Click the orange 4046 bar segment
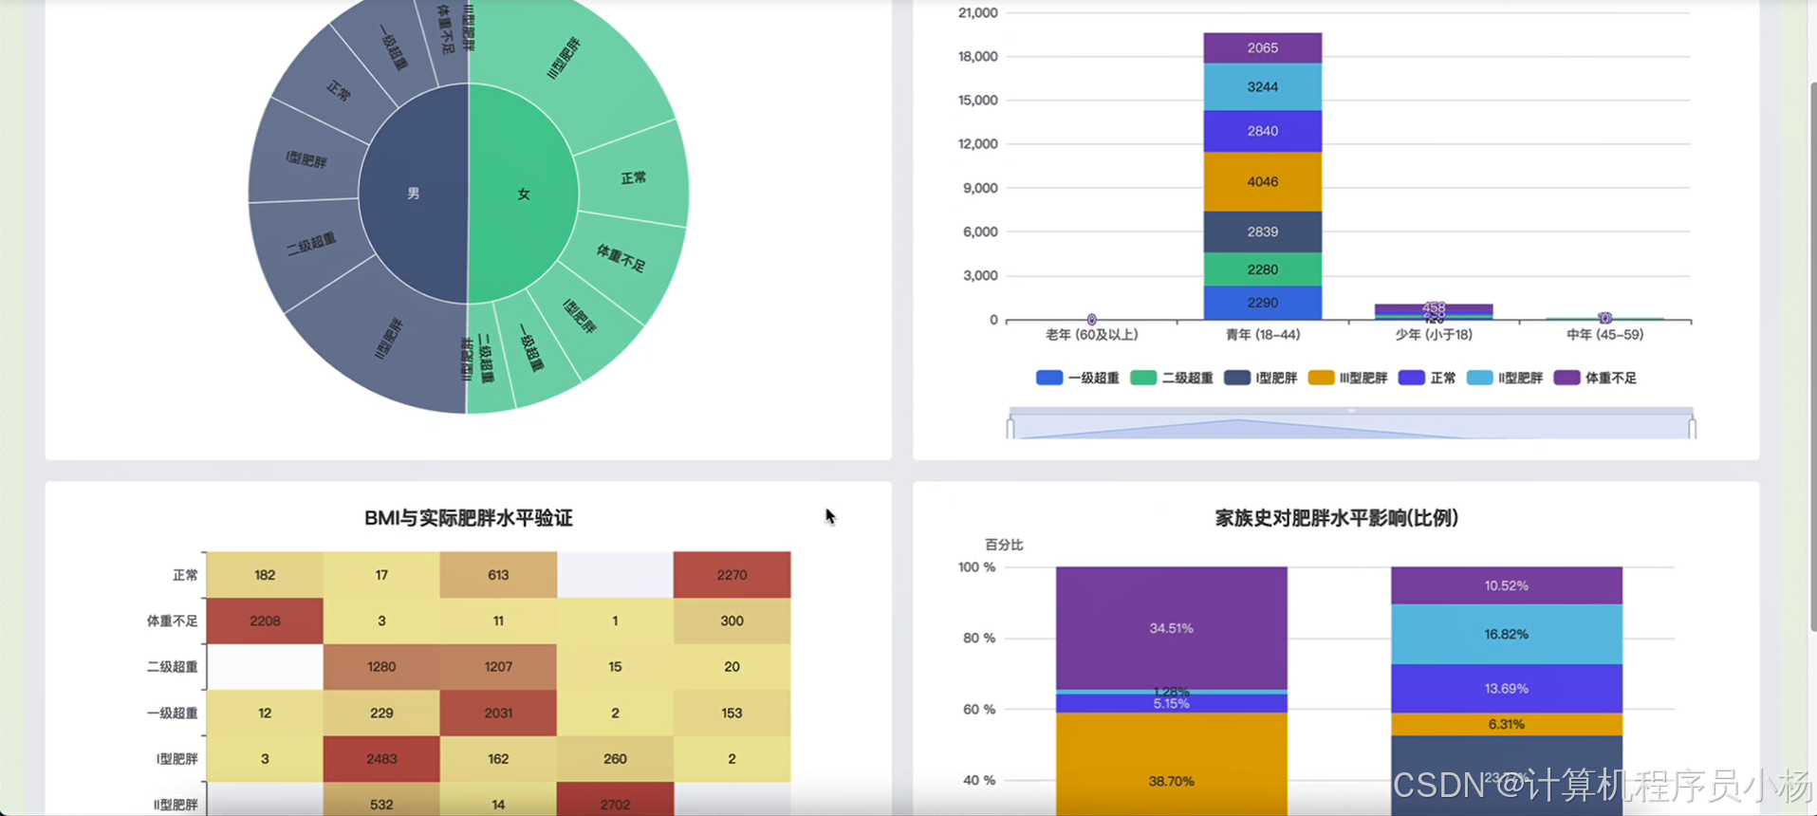Viewport: 1817px width, 816px height. point(1262,182)
